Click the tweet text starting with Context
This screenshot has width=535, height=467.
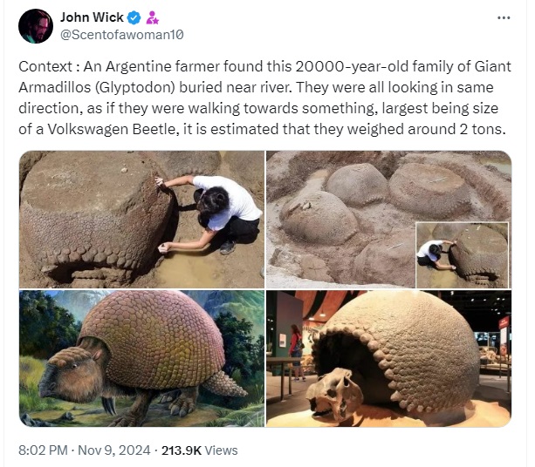264,98
